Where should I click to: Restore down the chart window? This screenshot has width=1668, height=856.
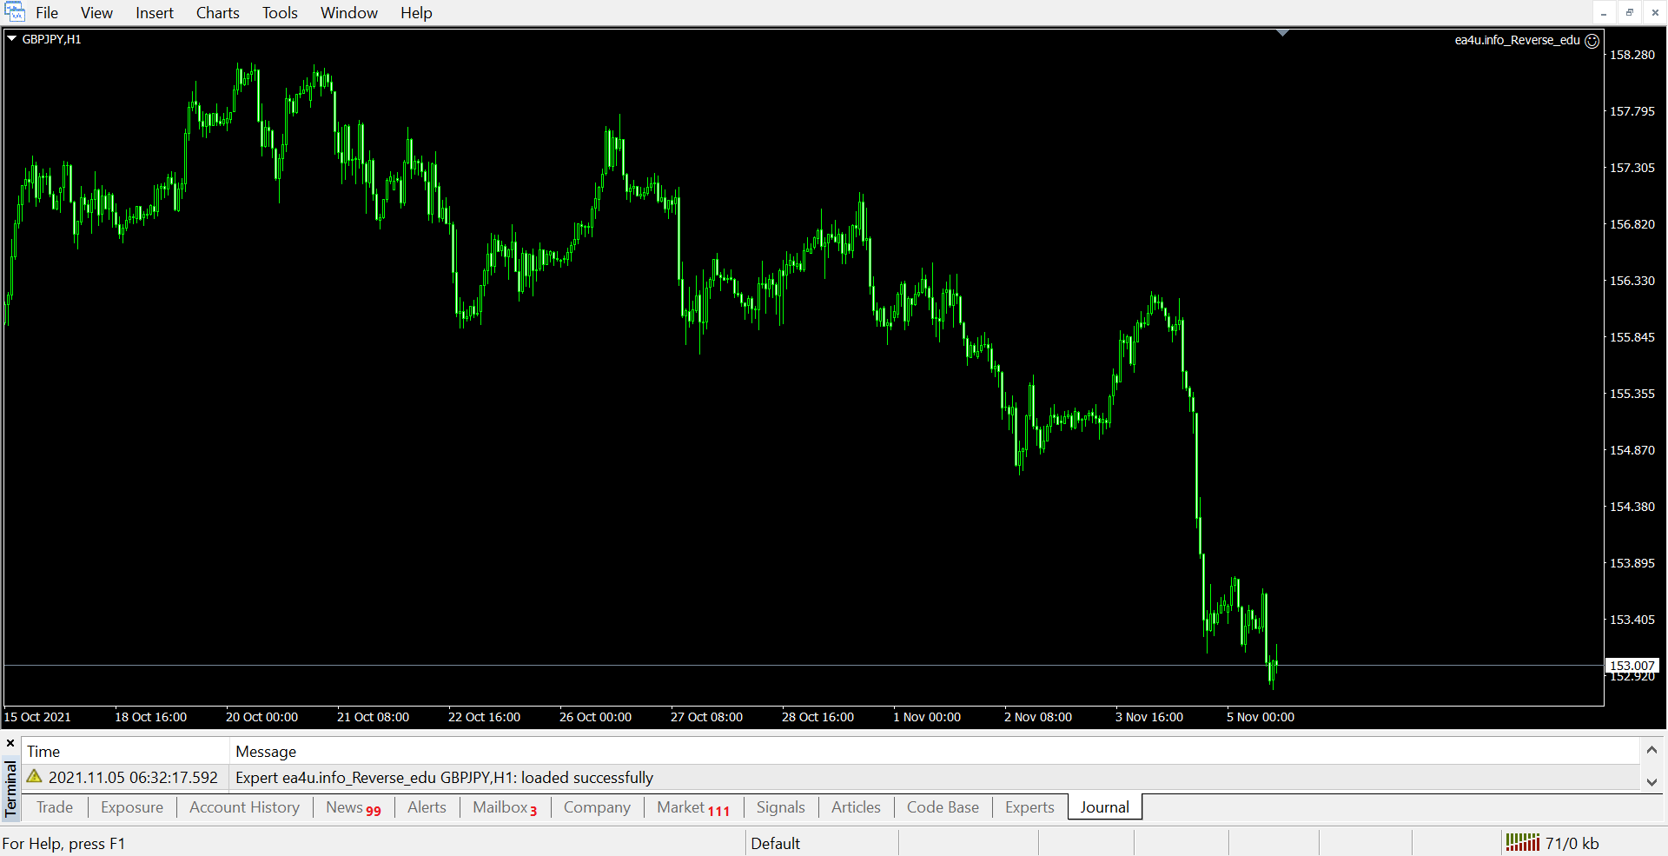coord(1630,13)
